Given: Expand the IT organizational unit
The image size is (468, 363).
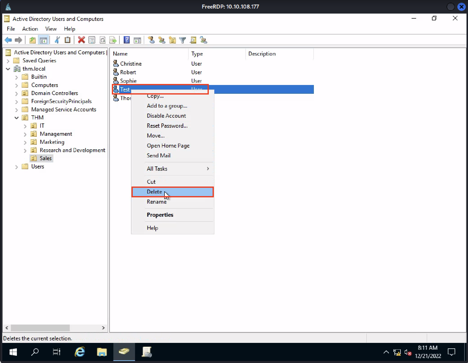Looking at the screenshot, I should (25, 126).
